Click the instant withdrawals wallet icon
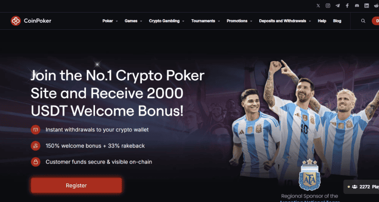The image size is (379, 202). (35, 130)
